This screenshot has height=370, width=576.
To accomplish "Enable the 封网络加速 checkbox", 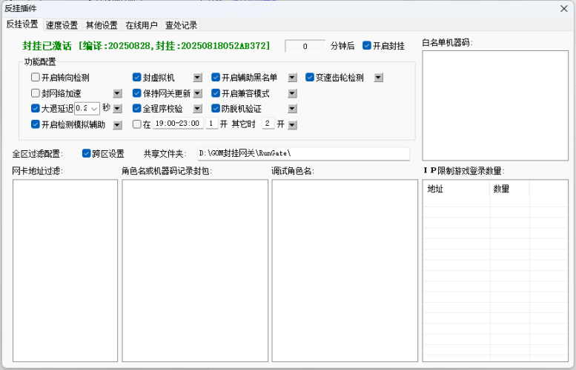I will click(36, 93).
